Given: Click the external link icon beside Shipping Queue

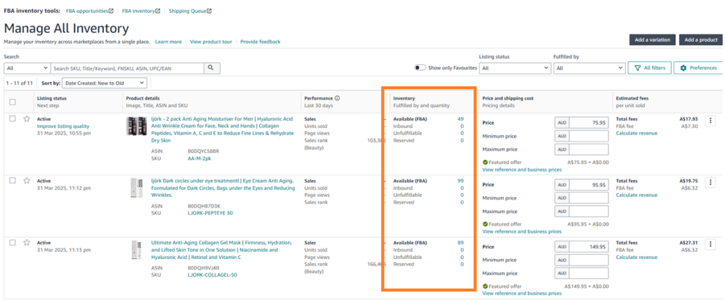Looking at the screenshot, I should (x=210, y=10).
